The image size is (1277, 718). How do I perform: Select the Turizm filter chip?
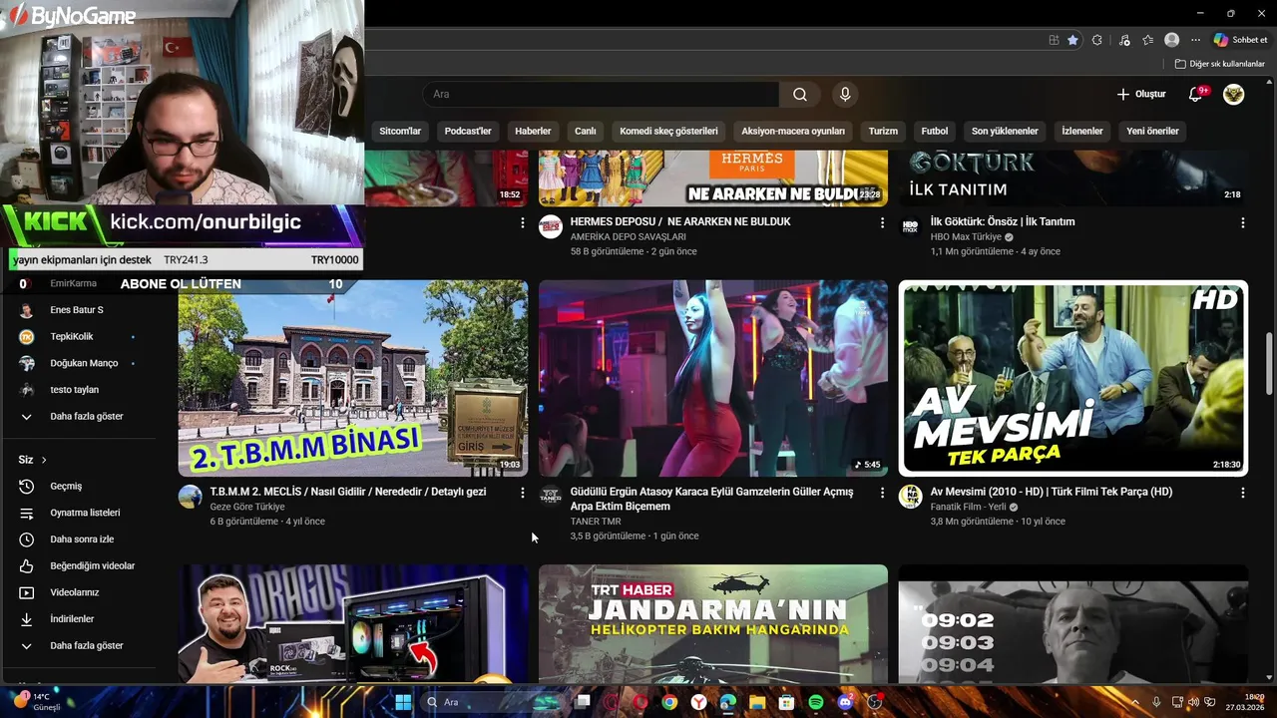883,131
